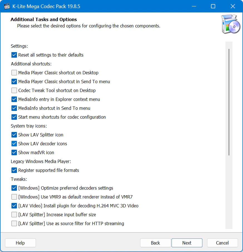The image size is (243, 252).
Task: Click the 'Additional Tasks and Options' heading
Action: [x=44, y=19]
